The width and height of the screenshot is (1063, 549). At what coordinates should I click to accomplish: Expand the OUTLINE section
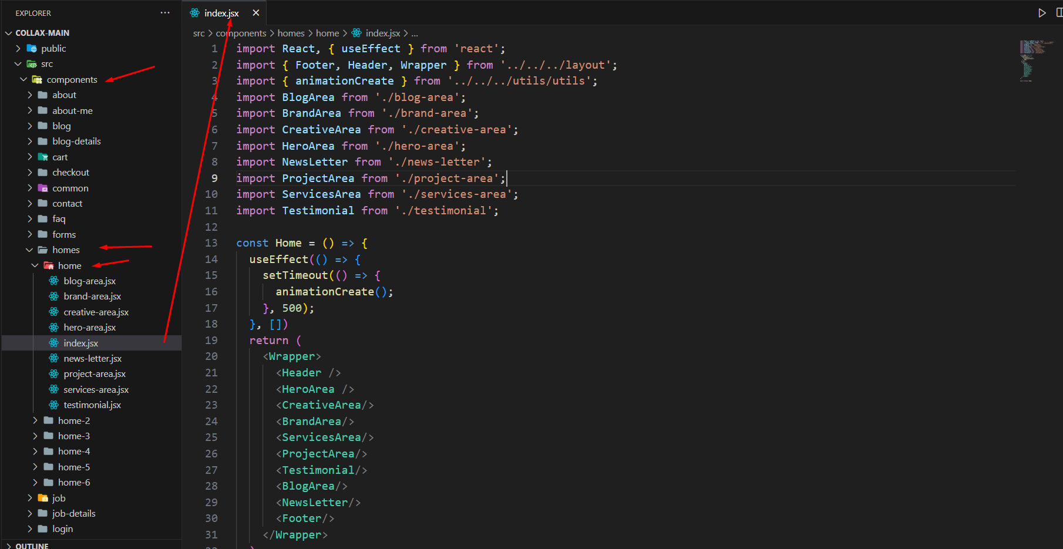pyautogui.click(x=8, y=546)
